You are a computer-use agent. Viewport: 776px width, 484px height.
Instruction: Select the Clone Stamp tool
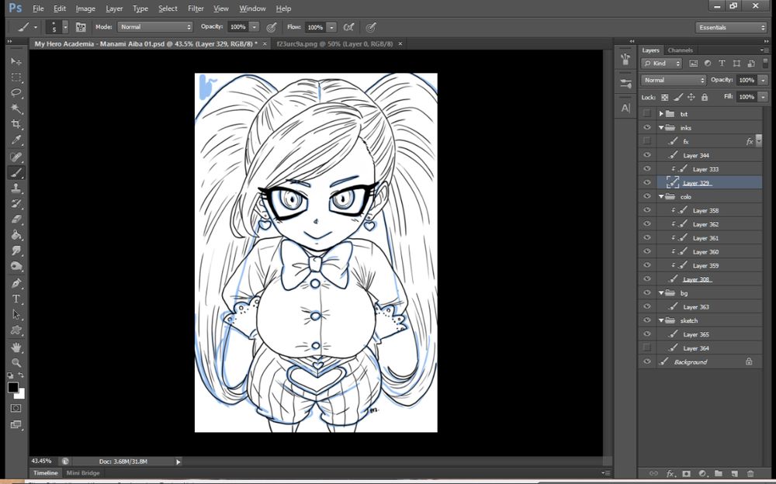tap(16, 188)
